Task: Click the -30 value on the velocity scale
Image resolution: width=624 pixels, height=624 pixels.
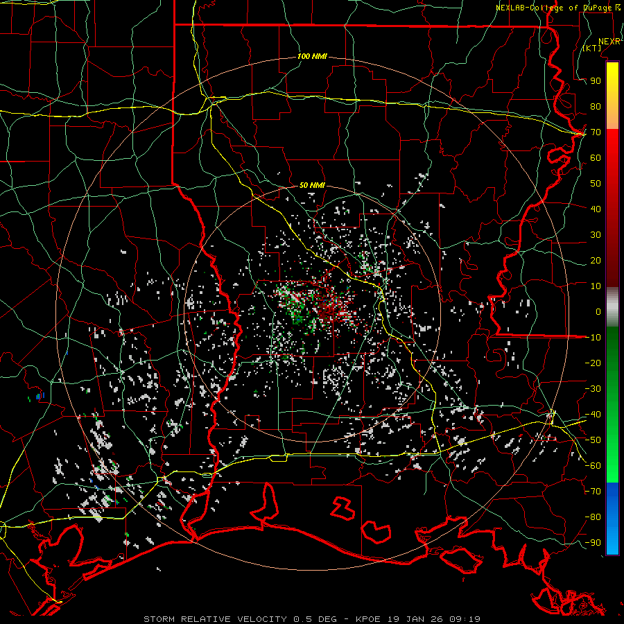Action: [593, 389]
